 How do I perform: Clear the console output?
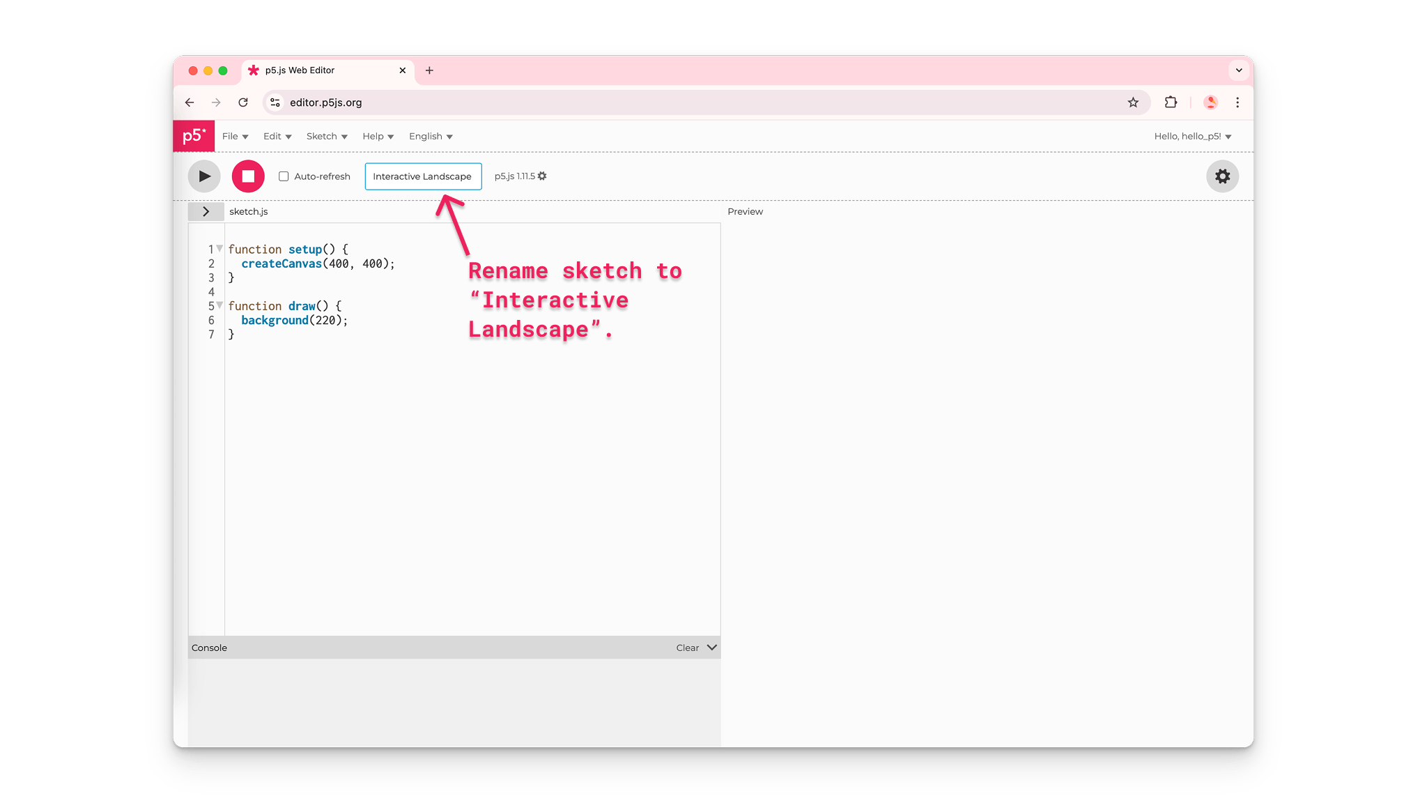[686, 648]
